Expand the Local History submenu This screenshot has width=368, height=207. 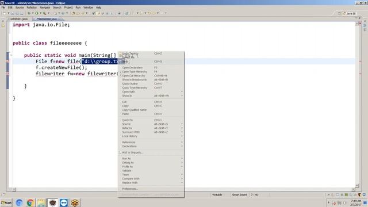coord(151,136)
